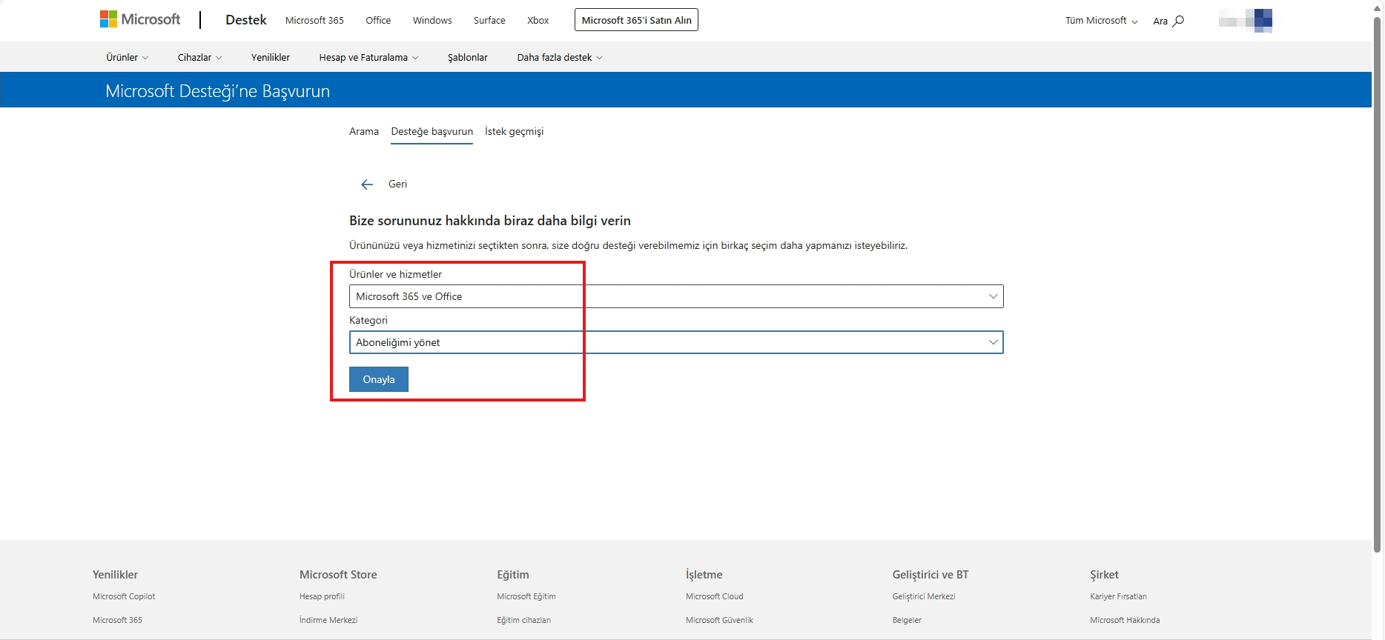Viewport: 1385px width, 640px height.
Task: Go to the Destek home link
Action: [246, 20]
